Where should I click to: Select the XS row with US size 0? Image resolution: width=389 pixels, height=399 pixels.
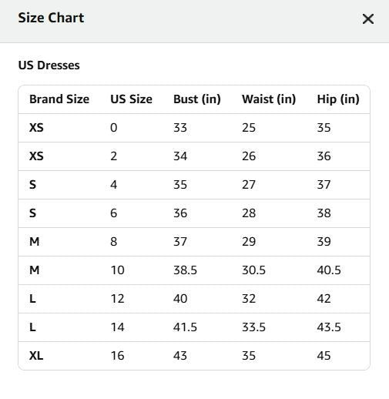[x=194, y=128]
